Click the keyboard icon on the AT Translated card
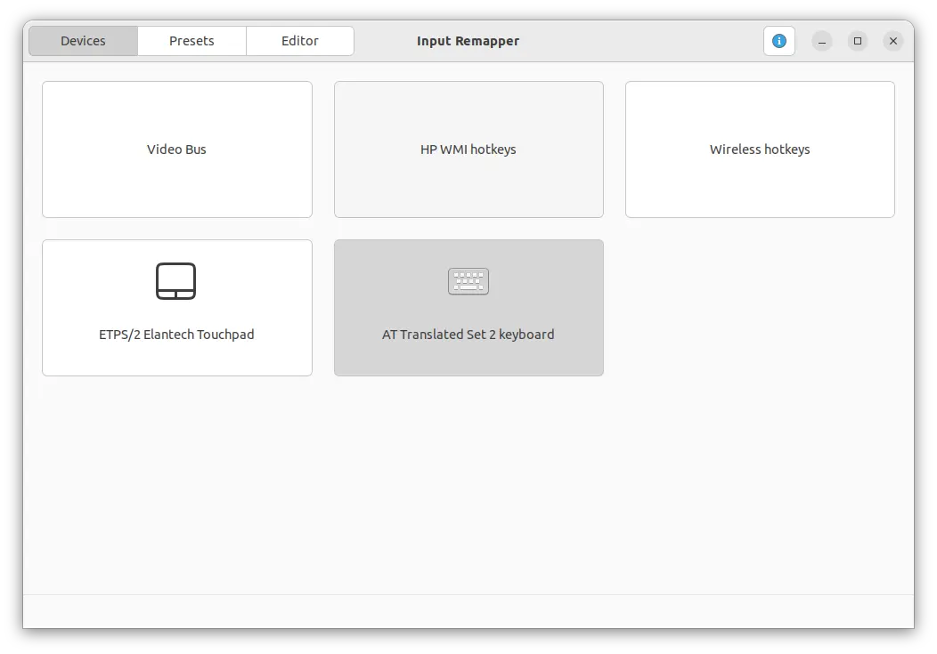Image resolution: width=937 pixels, height=654 pixels. click(x=468, y=282)
